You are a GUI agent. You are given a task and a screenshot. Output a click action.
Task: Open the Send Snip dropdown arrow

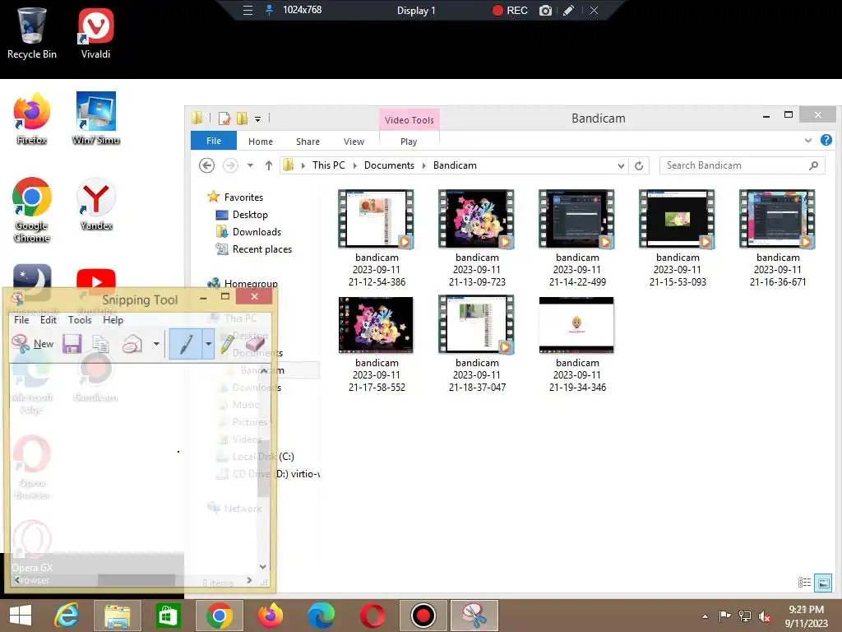click(x=156, y=344)
